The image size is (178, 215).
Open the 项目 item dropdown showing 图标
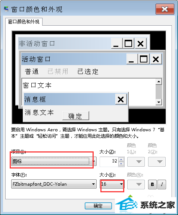tap(54, 161)
